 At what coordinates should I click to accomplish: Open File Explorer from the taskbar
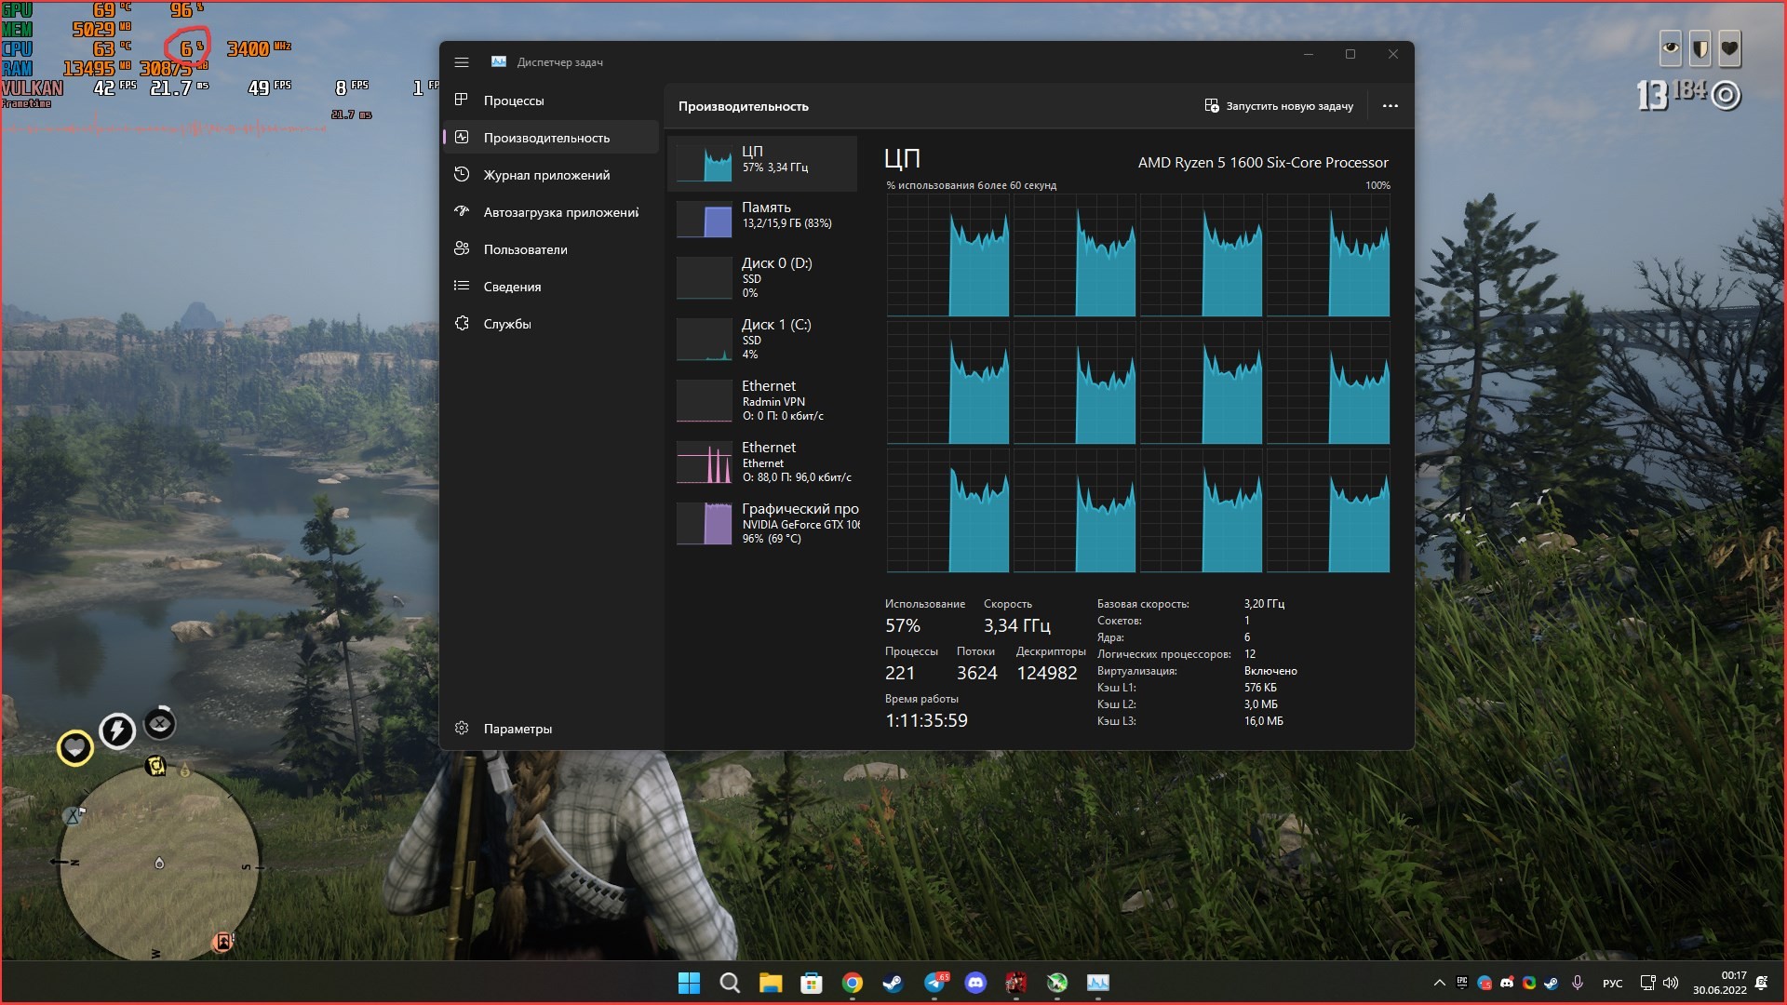click(x=771, y=983)
